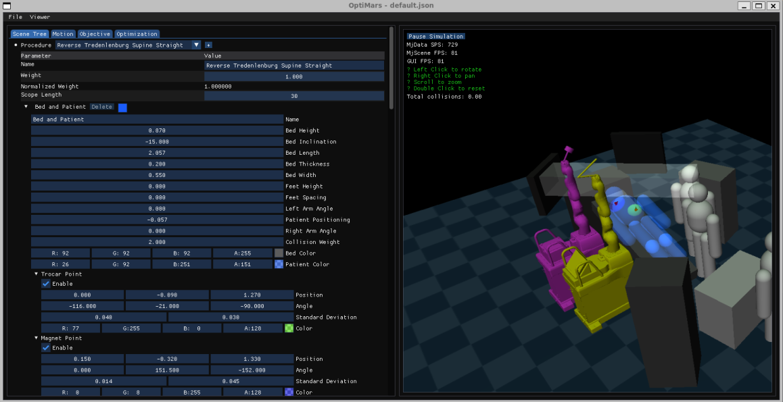Collapse the Magnet Point section
The image size is (783, 402).
[37, 338]
